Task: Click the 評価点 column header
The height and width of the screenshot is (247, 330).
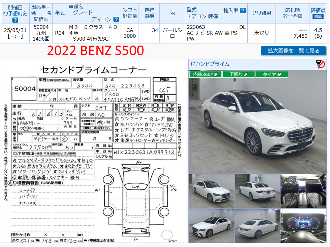Action: tap(318, 13)
